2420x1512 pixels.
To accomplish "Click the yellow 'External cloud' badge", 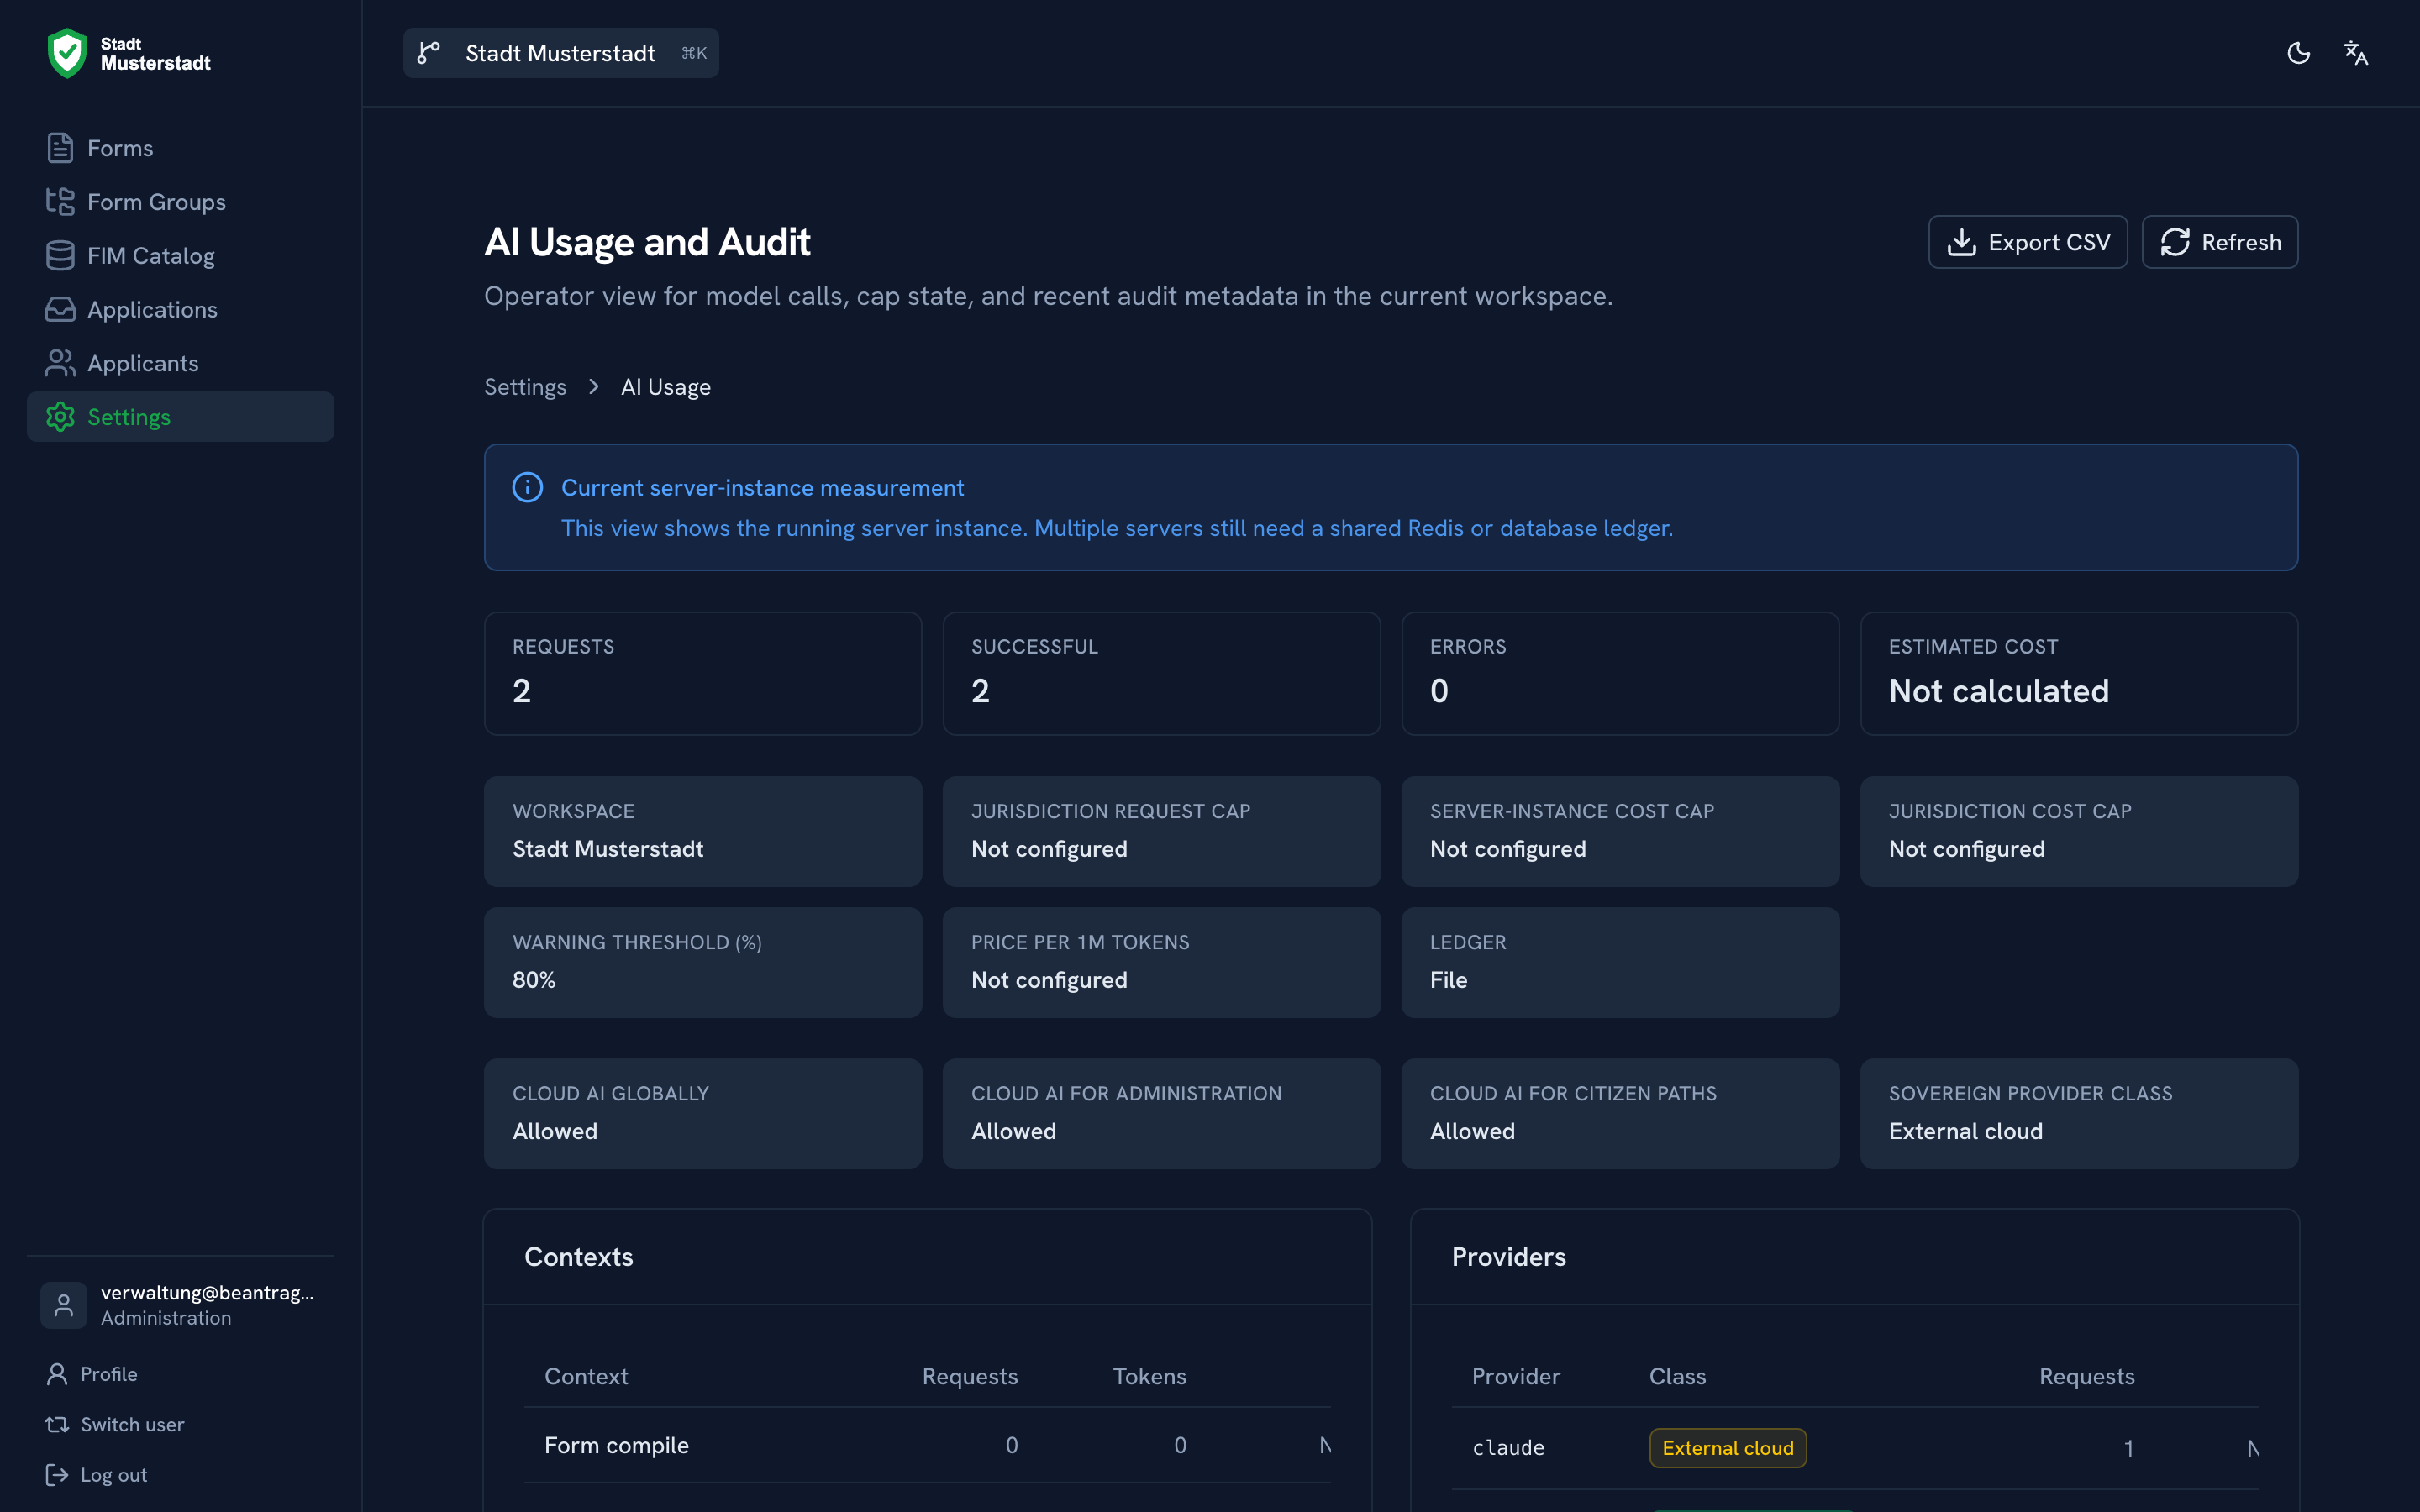I will [x=1728, y=1448].
